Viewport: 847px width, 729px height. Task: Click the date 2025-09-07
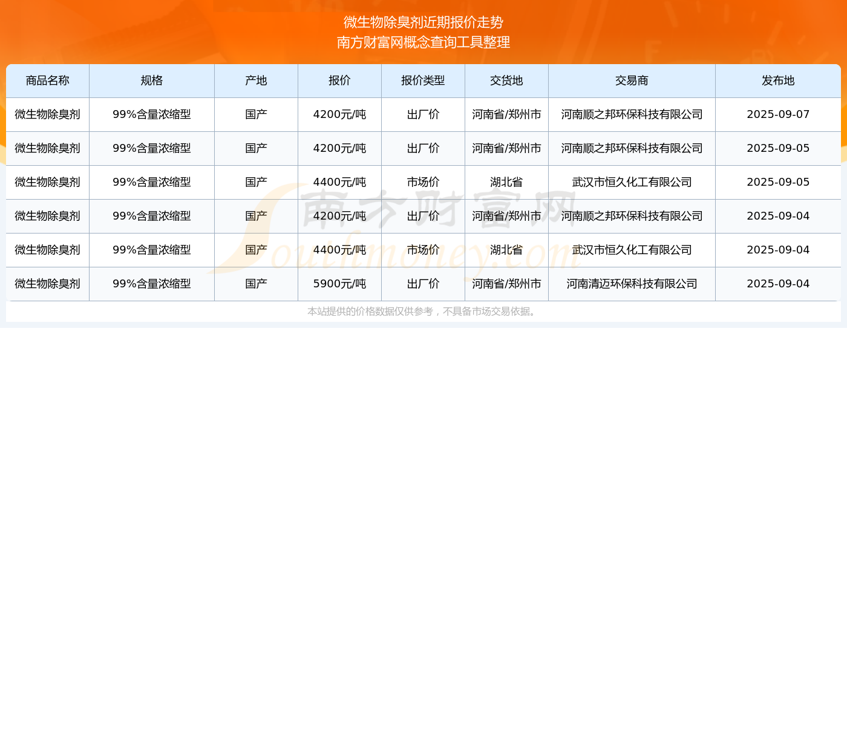pos(778,114)
